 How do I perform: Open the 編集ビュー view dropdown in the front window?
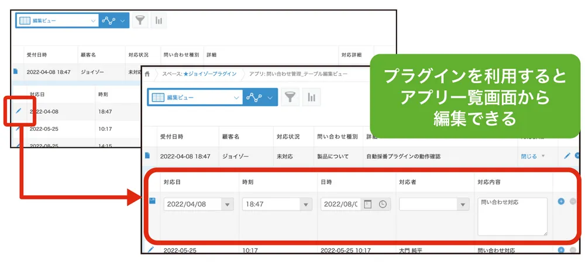(195, 98)
